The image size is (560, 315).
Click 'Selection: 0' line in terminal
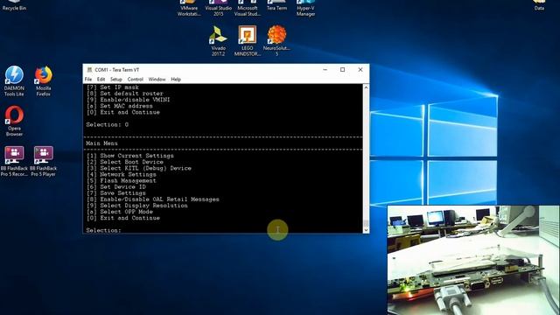click(107, 124)
